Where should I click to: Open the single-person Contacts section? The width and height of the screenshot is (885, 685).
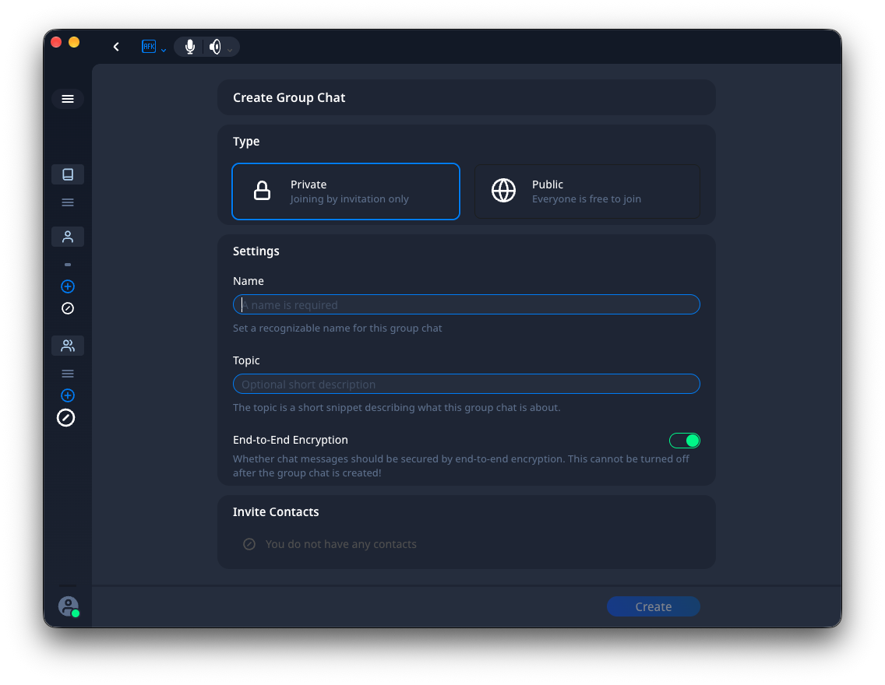pyautogui.click(x=68, y=237)
